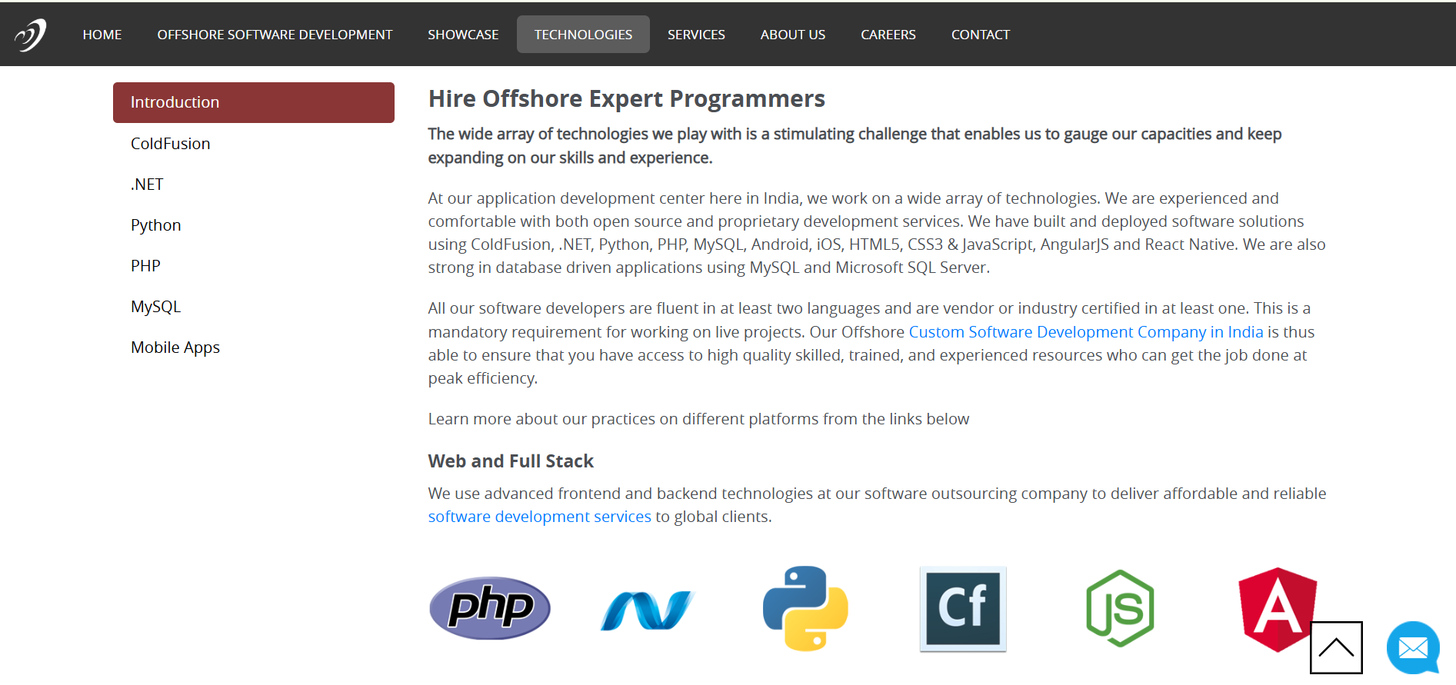Click the Node.js hexagon logo
This screenshot has height=685, width=1456.
pos(1120,608)
